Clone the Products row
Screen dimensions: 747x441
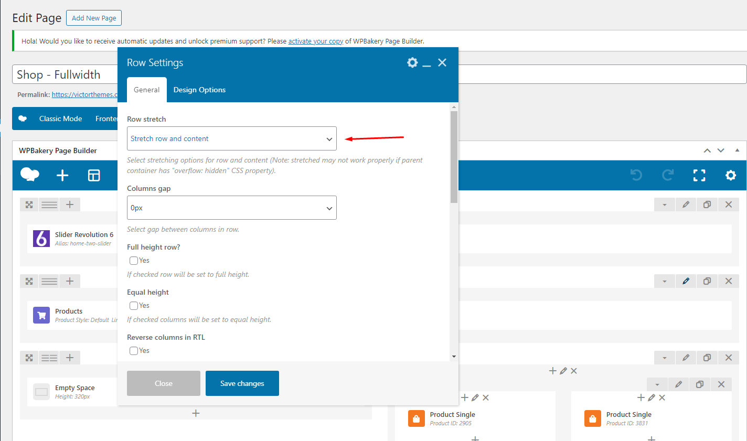707,281
